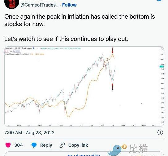Click the 2022 label on chart time axis
The width and height of the screenshot is (168, 156).
coord(102,125)
